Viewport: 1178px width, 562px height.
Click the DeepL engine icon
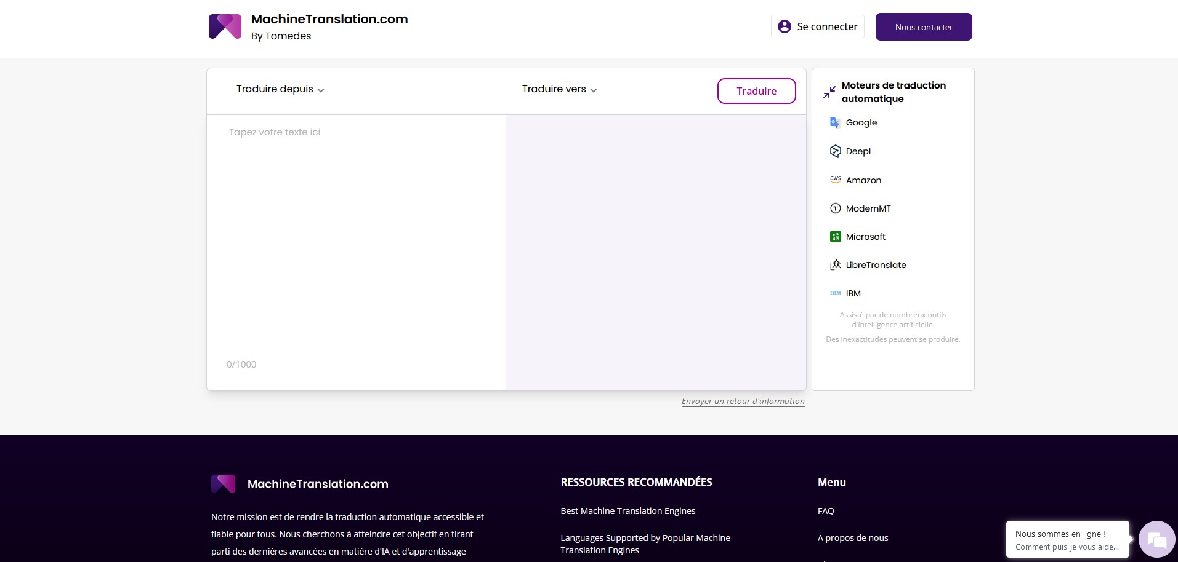[x=835, y=151]
